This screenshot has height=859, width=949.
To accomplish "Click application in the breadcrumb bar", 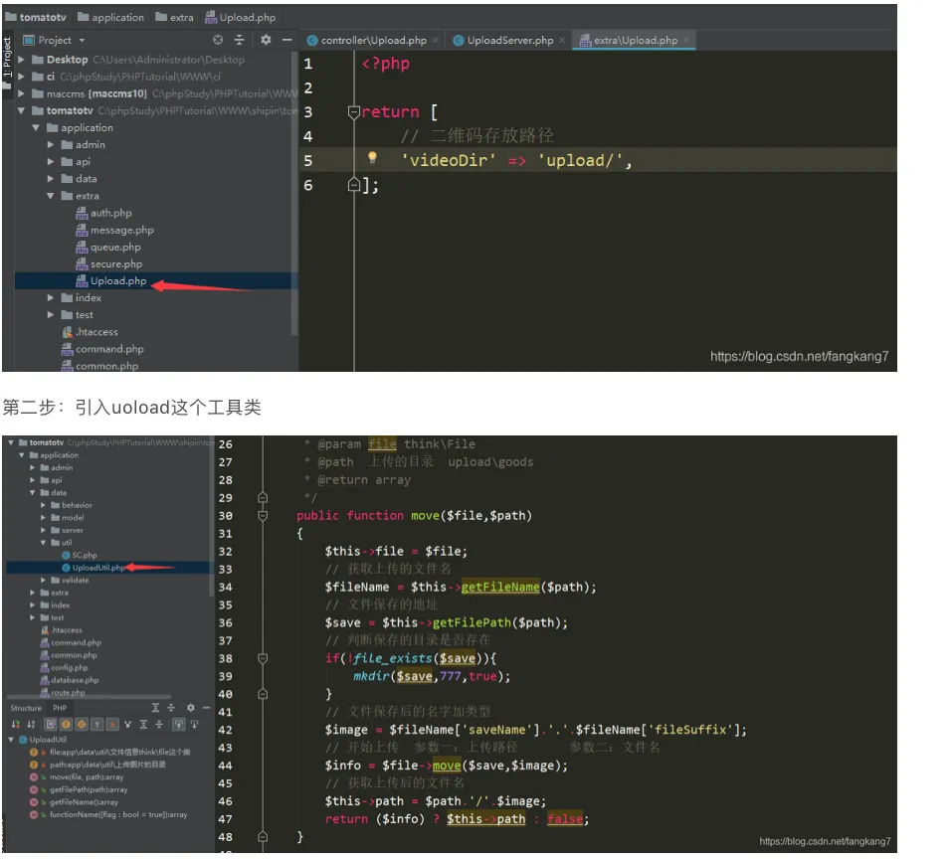I will 117,16.
